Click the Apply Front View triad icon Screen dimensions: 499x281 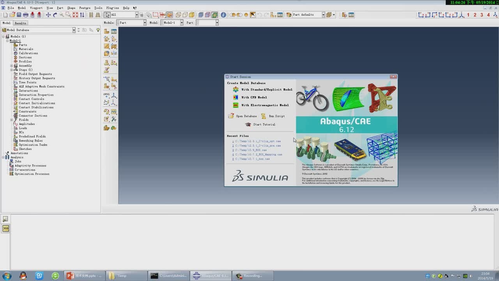[421, 15]
